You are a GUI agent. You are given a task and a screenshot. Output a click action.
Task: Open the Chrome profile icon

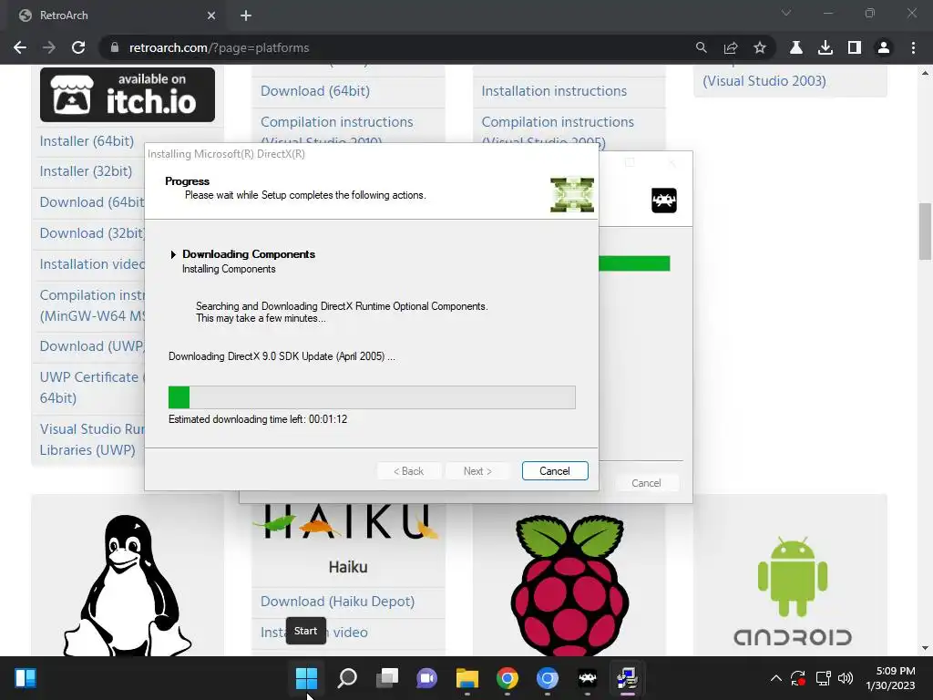[x=884, y=47]
